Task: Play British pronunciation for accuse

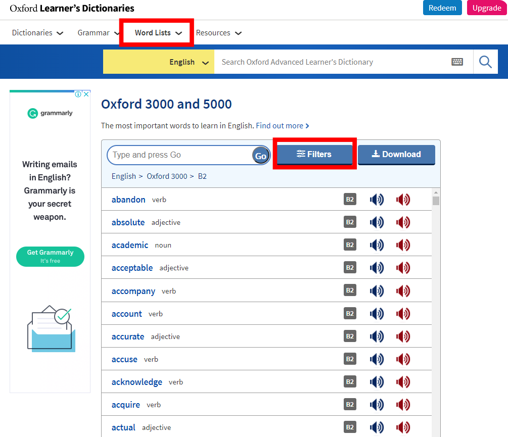Action: tap(377, 359)
